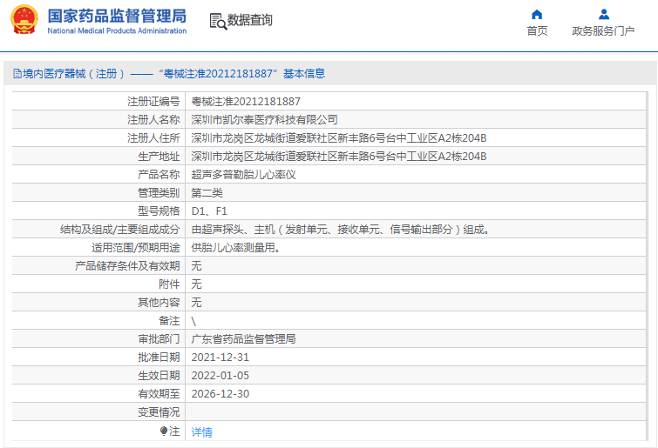Click the 注册证编号 label
Image resolution: width=658 pixels, height=448 pixels.
tap(153, 101)
